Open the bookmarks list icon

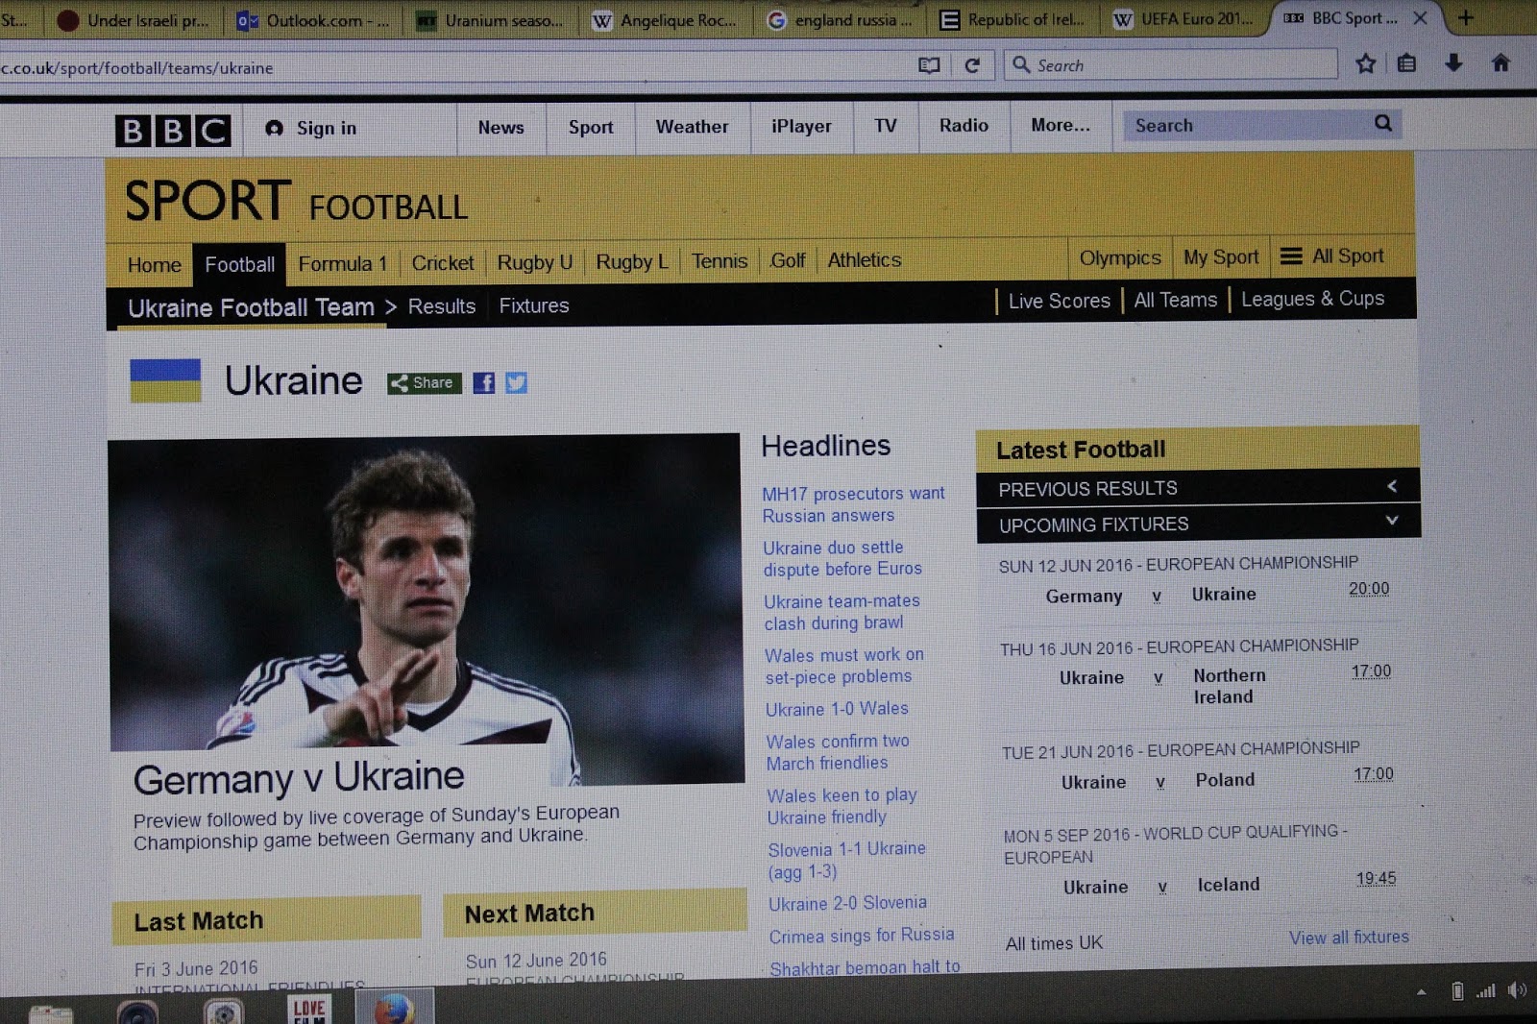point(1407,63)
